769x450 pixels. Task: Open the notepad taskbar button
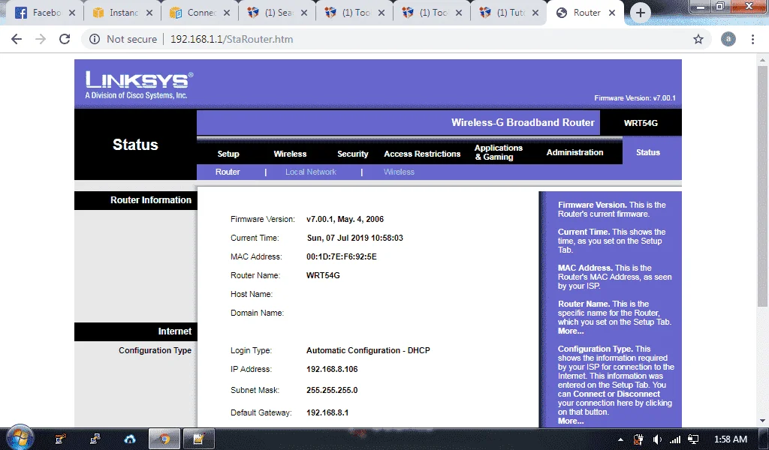[x=198, y=439]
